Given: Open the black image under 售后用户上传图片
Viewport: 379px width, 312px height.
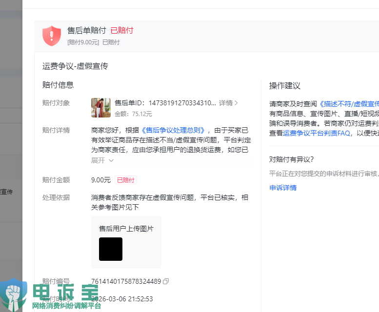Looking at the screenshot, I should (x=111, y=249).
